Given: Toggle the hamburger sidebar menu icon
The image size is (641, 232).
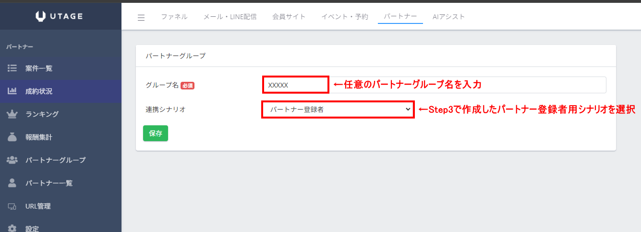Looking at the screenshot, I should coord(141,18).
